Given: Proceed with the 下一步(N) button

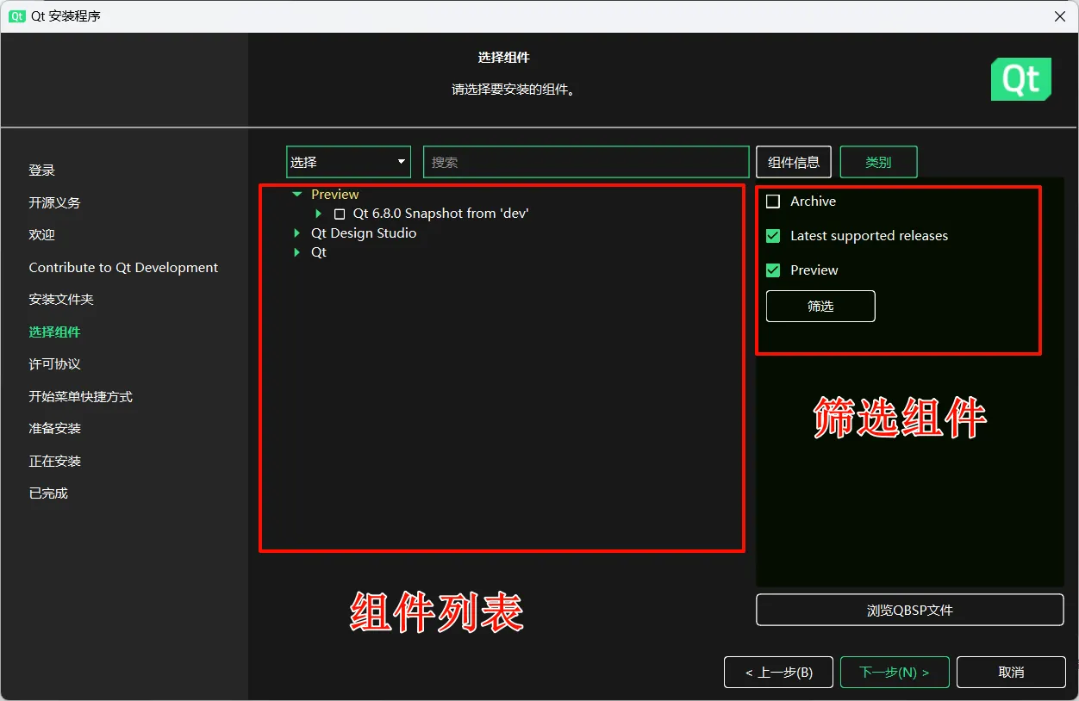Looking at the screenshot, I should 895,672.
